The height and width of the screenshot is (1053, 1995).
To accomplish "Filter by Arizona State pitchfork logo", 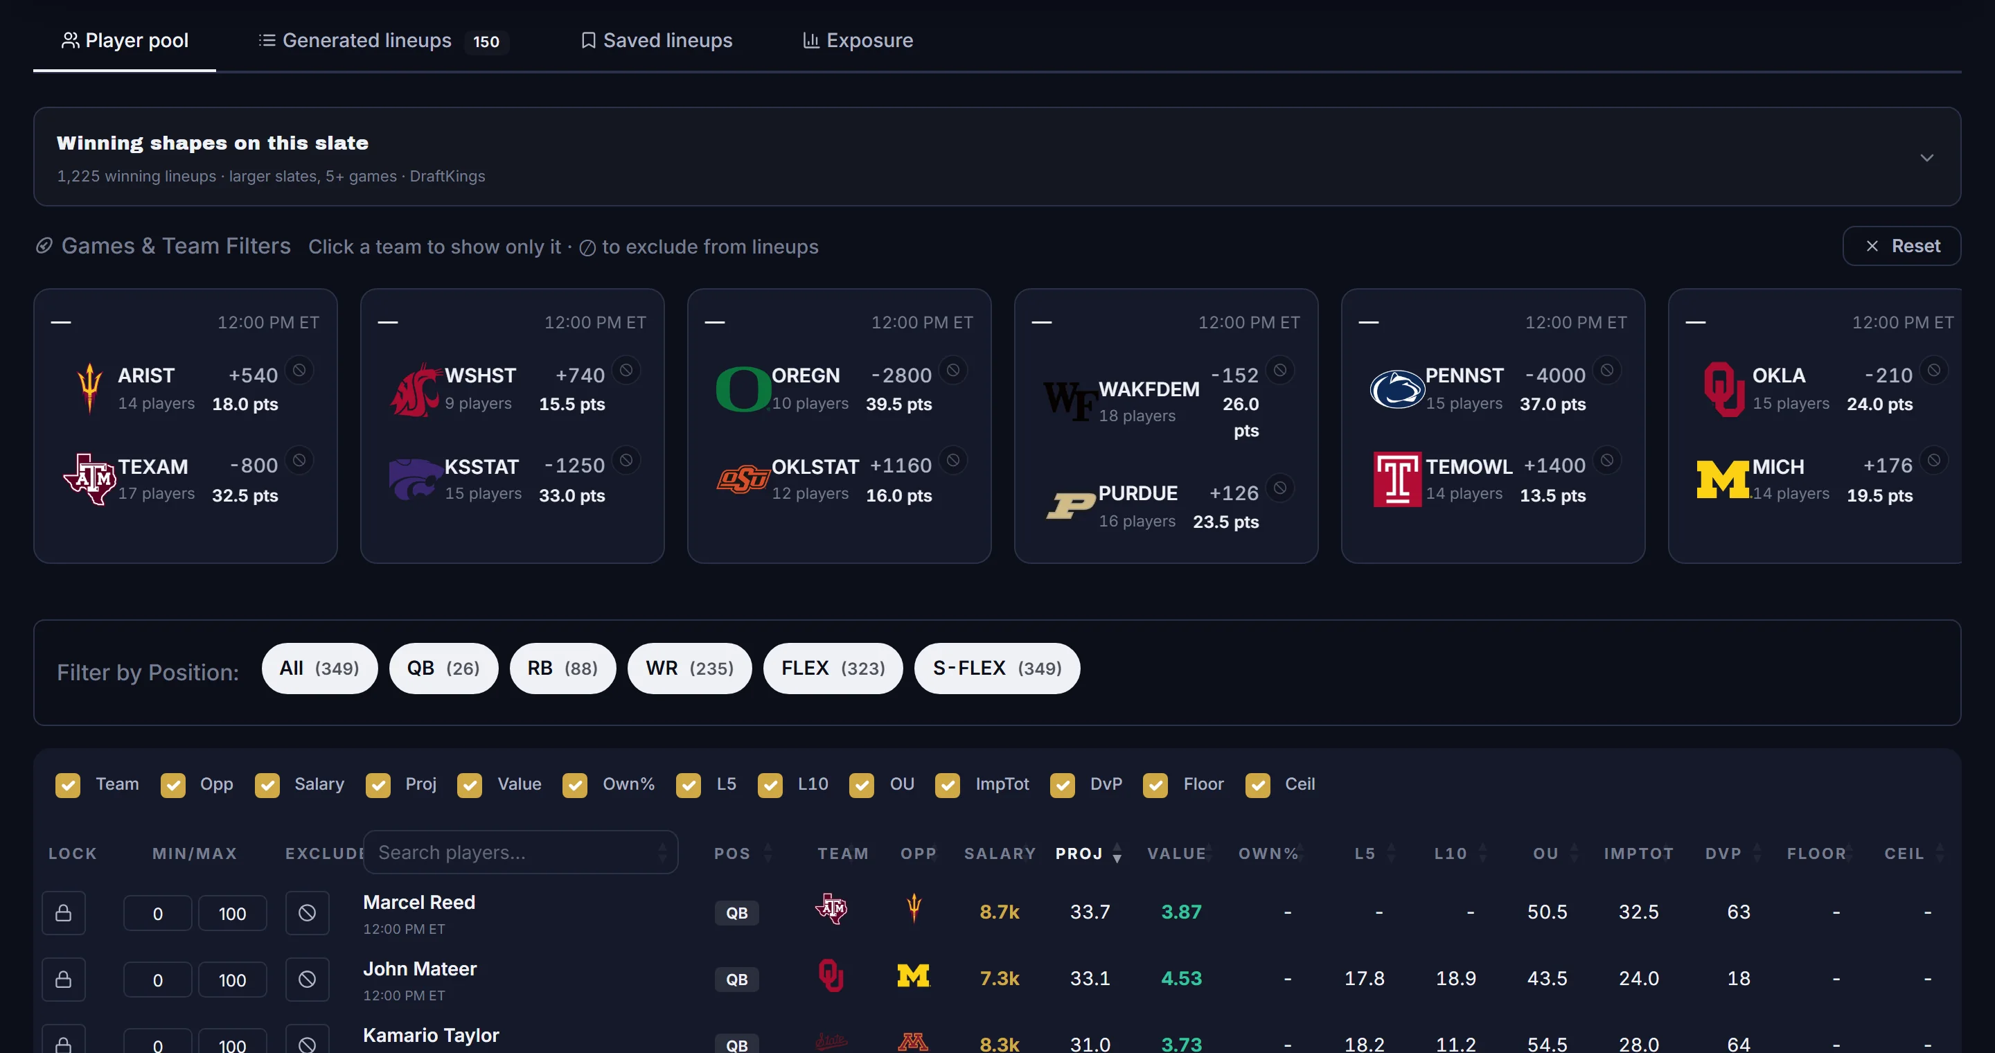I will (90, 389).
